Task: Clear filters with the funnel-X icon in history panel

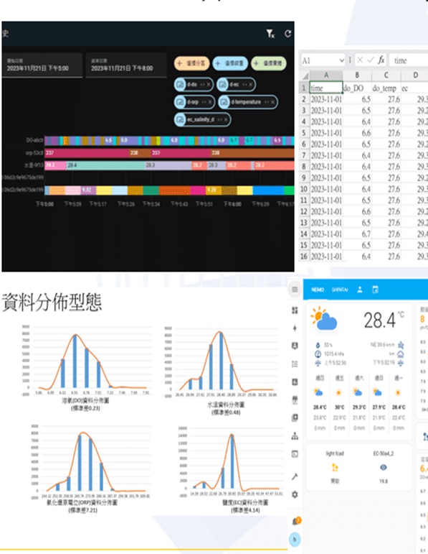Action: tap(270, 34)
